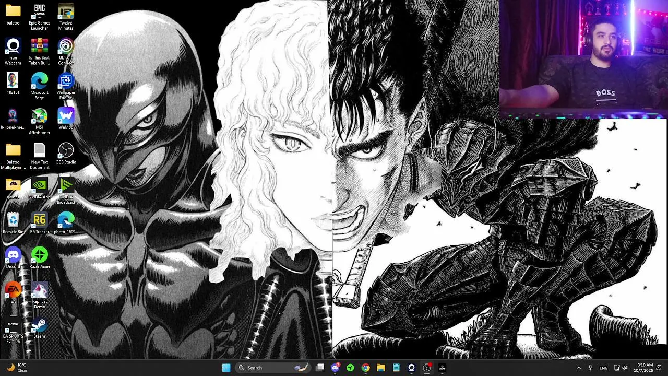Select the 183151 image file
The image size is (668, 376).
[13, 84]
